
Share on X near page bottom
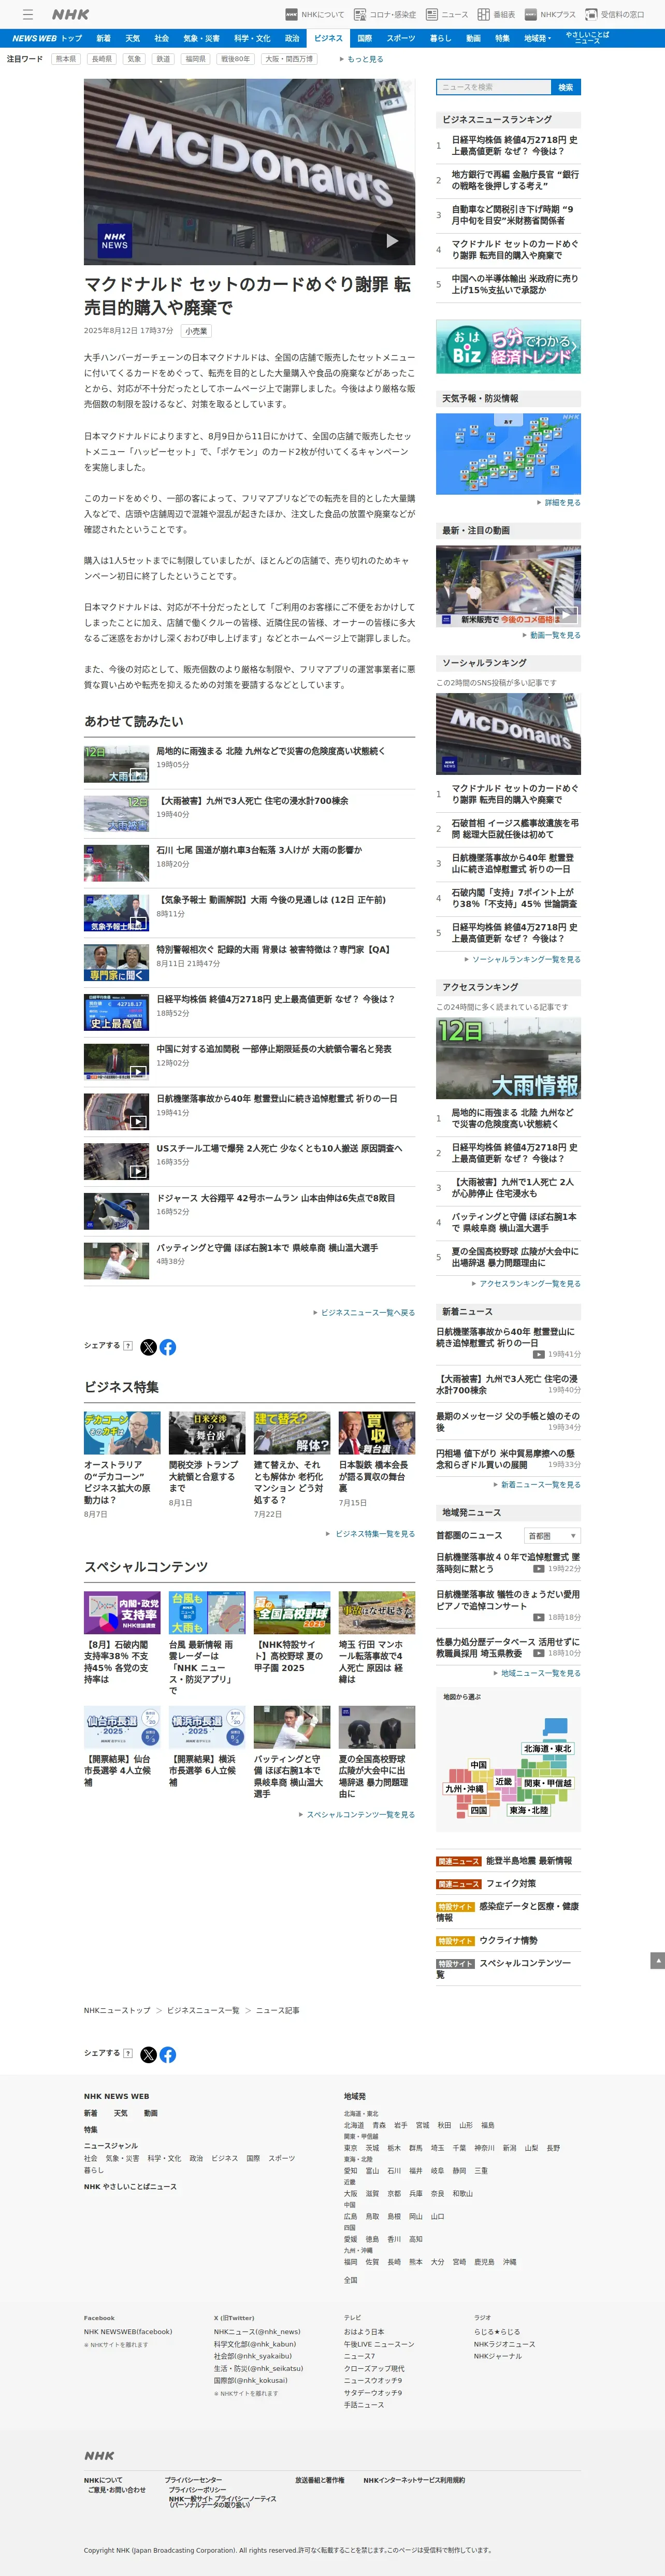pyautogui.click(x=148, y=2055)
